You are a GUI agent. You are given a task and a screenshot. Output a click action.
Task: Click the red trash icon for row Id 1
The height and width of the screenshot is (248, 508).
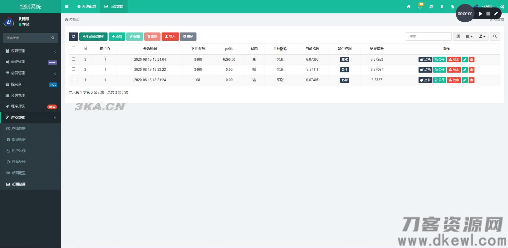(471, 80)
